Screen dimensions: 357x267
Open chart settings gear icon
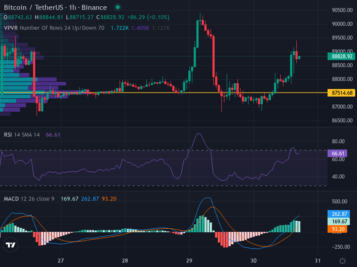click(342, 261)
